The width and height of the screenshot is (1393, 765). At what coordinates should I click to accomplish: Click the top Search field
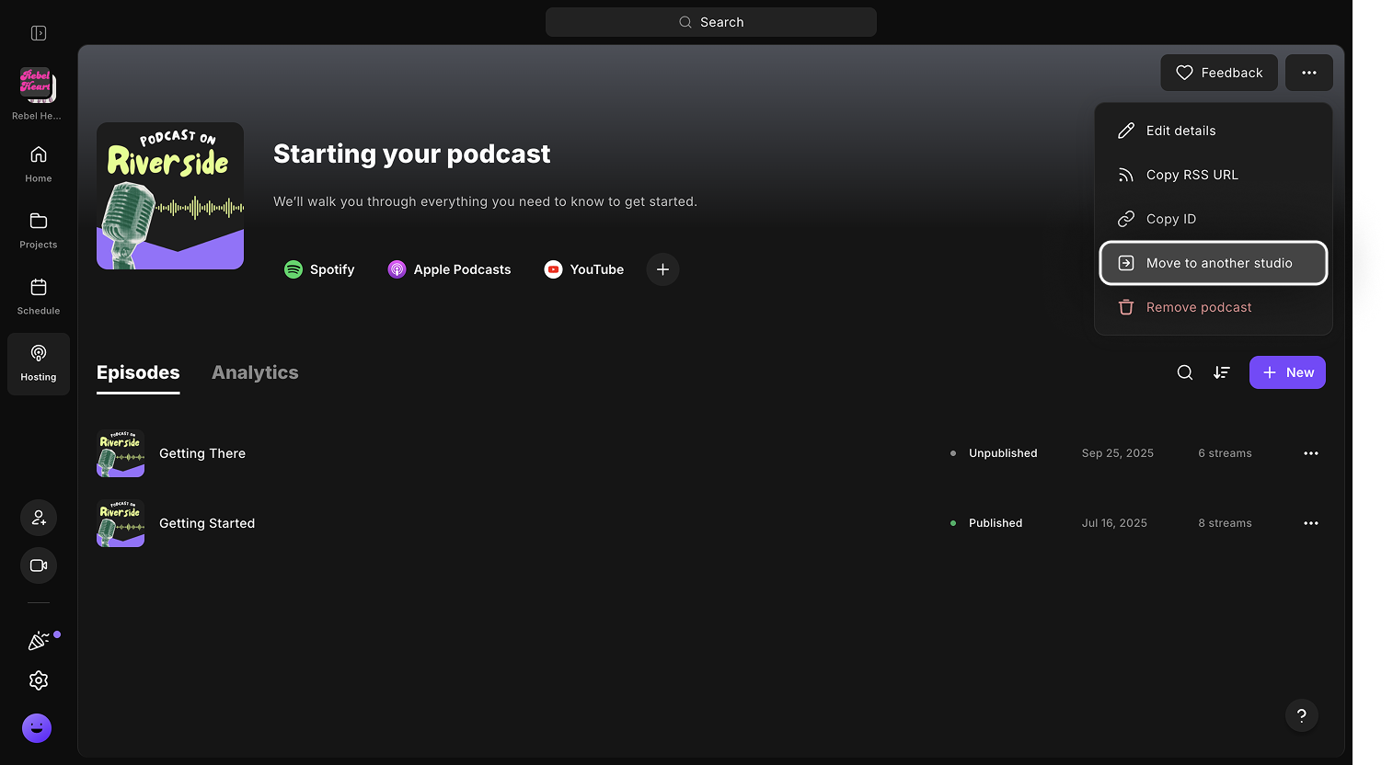tap(711, 22)
